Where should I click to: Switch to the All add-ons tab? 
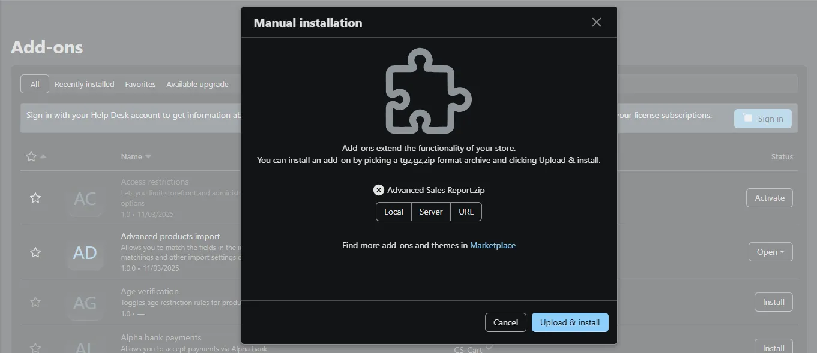pyautogui.click(x=35, y=84)
